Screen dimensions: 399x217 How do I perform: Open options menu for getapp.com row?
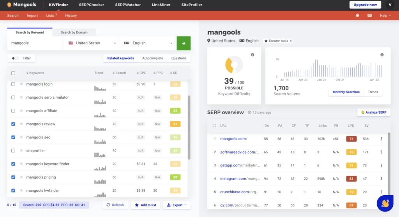tap(381, 165)
